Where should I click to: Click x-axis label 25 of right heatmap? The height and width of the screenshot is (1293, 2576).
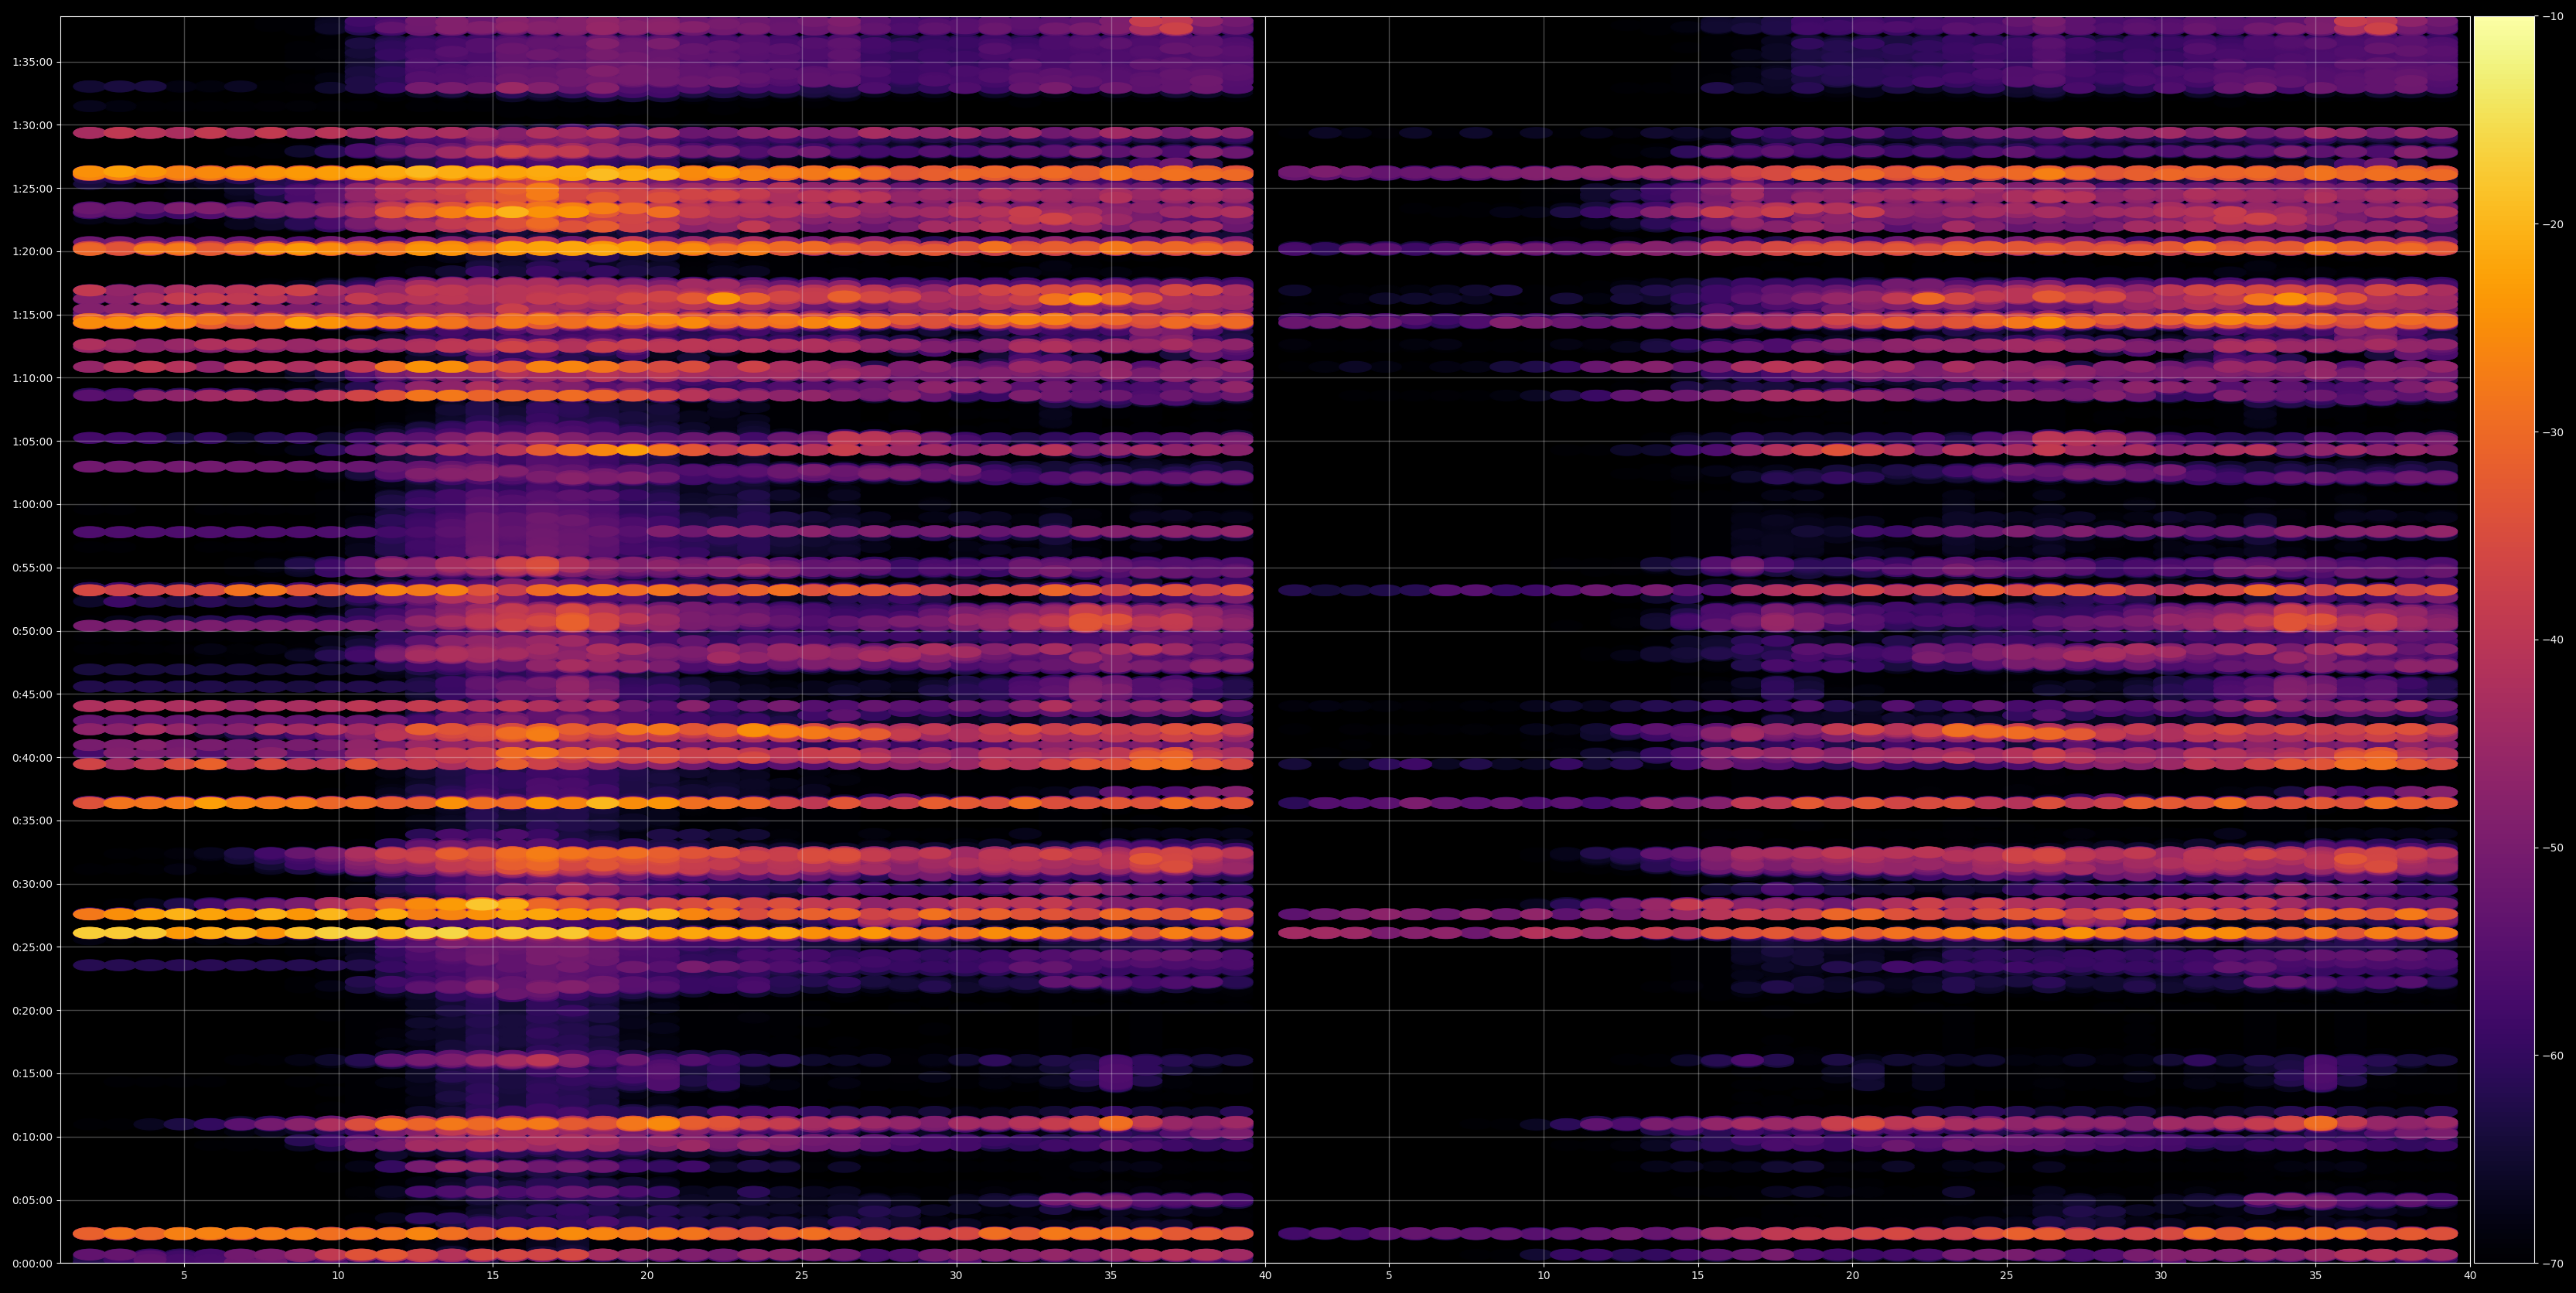pyautogui.click(x=2007, y=1276)
